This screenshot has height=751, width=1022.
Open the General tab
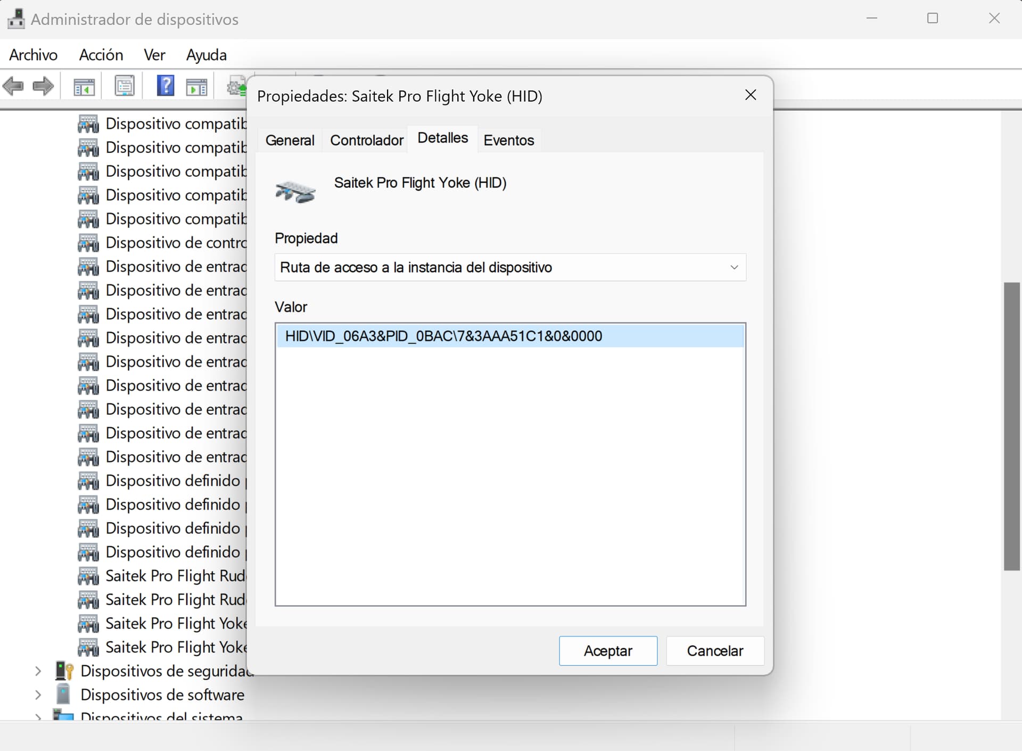pyautogui.click(x=290, y=141)
